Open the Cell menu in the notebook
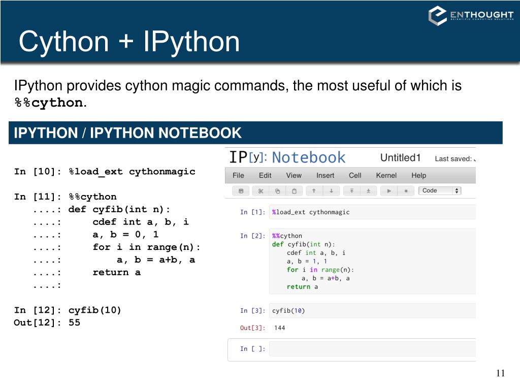520x390 pixels. point(355,175)
